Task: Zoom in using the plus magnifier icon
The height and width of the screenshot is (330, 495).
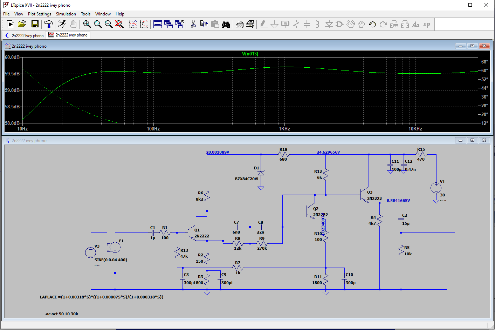Action: click(x=87, y=24)
